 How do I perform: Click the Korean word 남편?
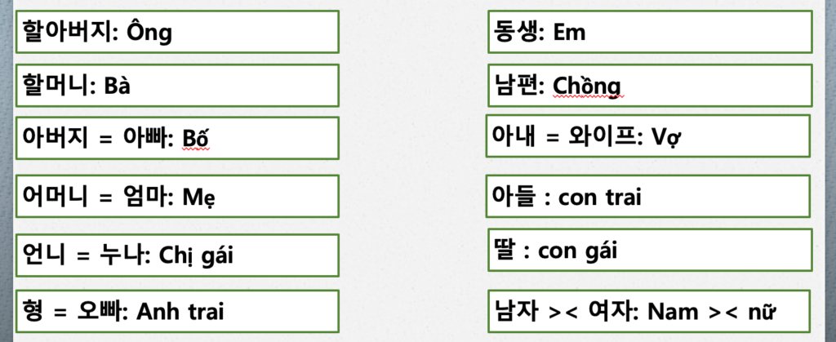click(516, 85)
